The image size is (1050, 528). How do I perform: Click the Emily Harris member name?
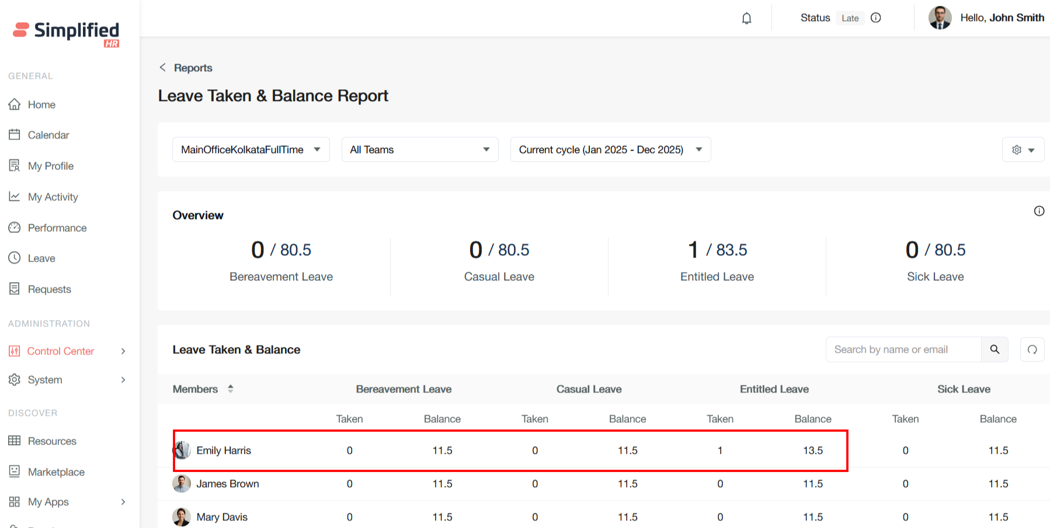(223, 450)
